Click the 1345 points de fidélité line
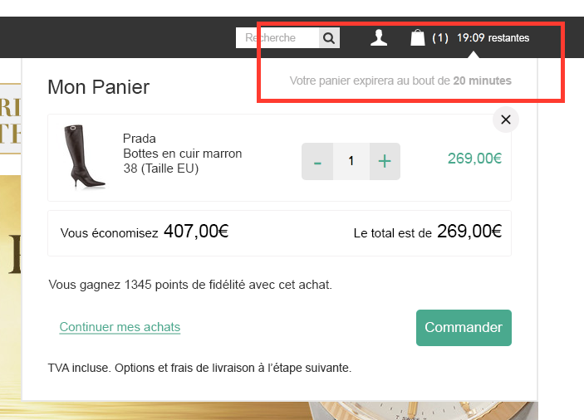The image size is (584, 420). [x=190, y=285]
